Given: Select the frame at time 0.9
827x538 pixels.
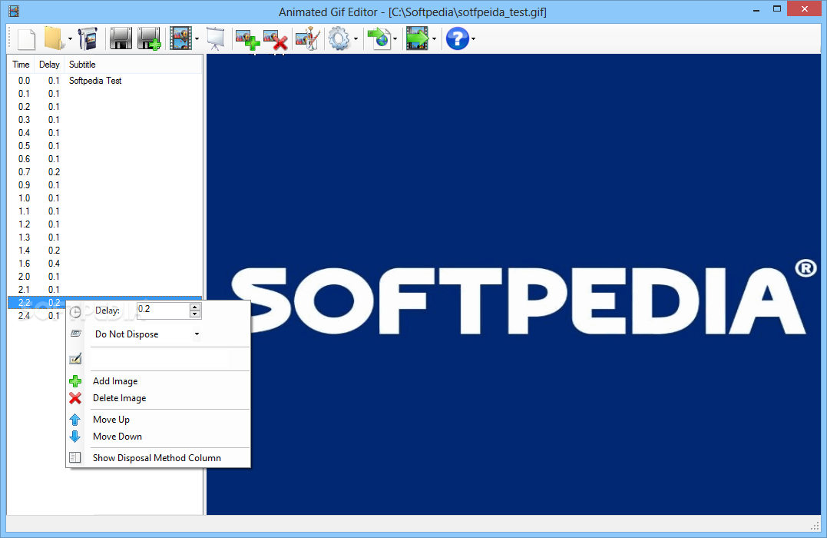Looking at the screenshot, I should click(105, 185).
